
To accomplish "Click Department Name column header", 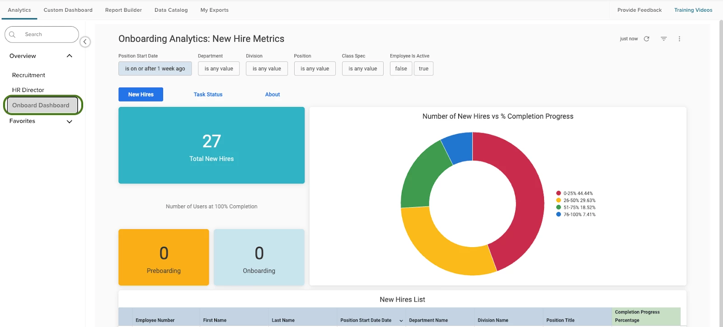I will point(428,320).
